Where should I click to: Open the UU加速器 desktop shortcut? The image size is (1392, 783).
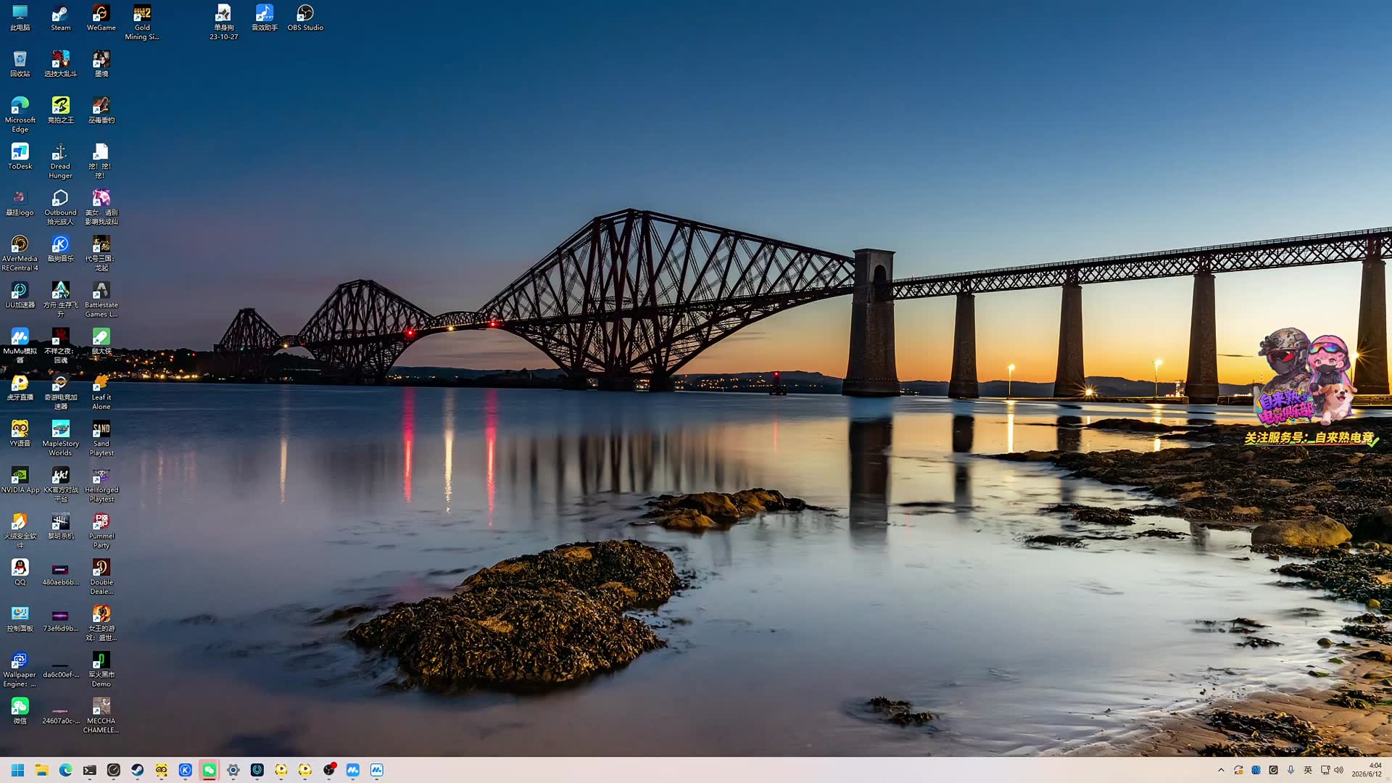click(x=20, y=295)
